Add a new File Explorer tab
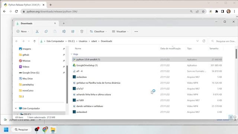 point(64,23)
